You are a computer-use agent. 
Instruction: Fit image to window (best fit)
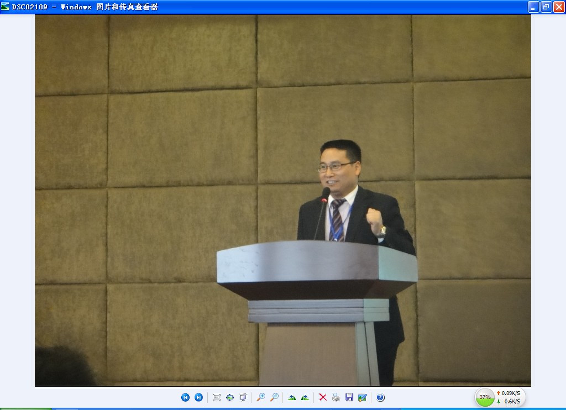(216, 397)
